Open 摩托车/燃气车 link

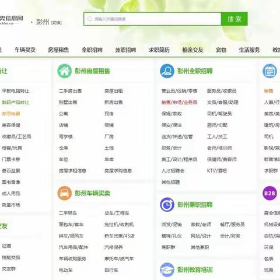click(x=119, y=258)
